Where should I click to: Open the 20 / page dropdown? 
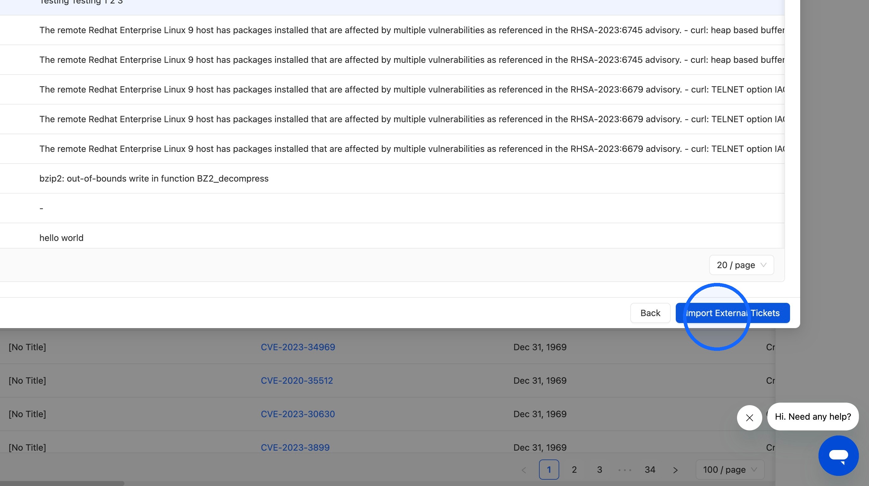click(741, 265)
